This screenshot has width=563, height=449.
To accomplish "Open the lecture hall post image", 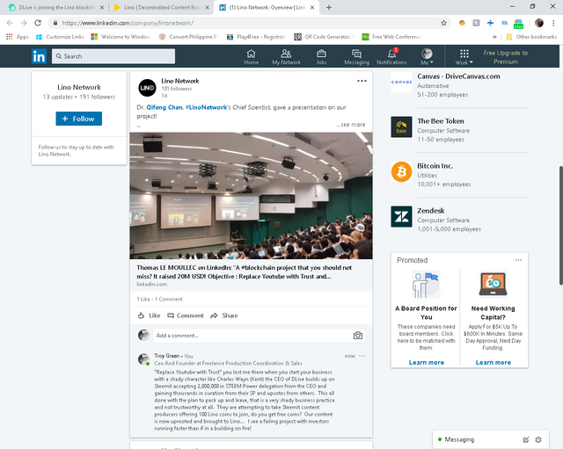I will pyautogui.click(x=251, y=196).
